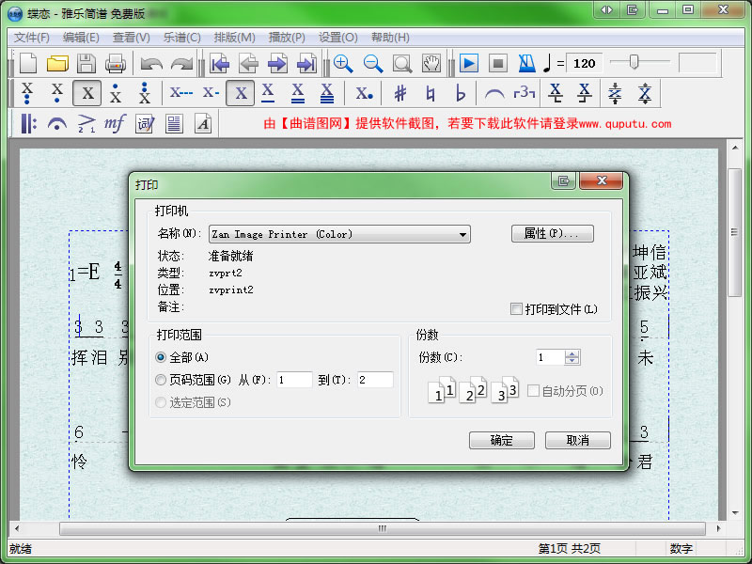Click the 份数(C) copies number field
The width and height of the screenshot is (752, 564).
tap(550, 357)
